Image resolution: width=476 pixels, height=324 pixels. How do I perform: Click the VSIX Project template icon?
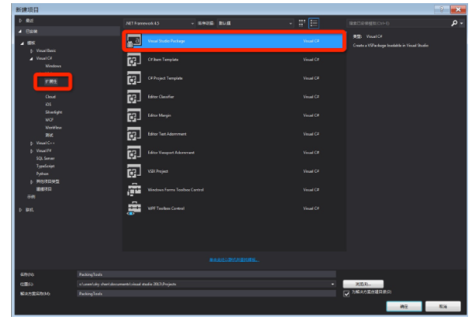[134, 171]
